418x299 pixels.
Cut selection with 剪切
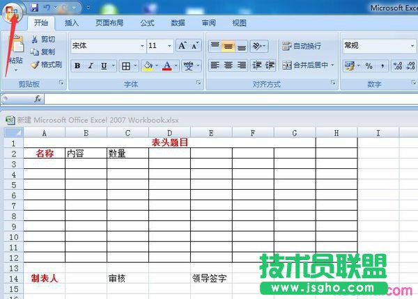[43, 40]
